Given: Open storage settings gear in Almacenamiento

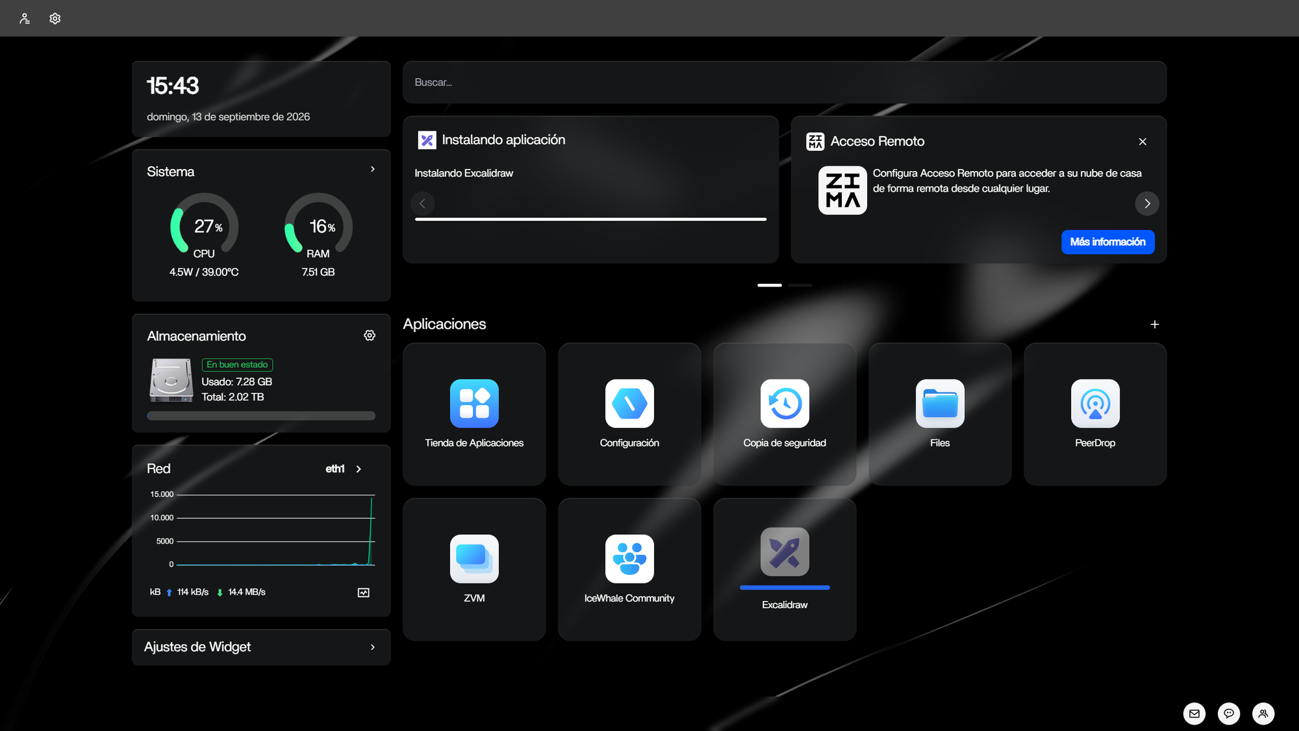Looking at the screenshot, I should pyautogui.click(x=370, y=335).
